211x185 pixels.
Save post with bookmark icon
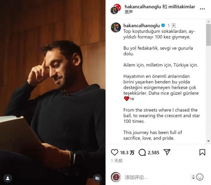coord(202,152)
